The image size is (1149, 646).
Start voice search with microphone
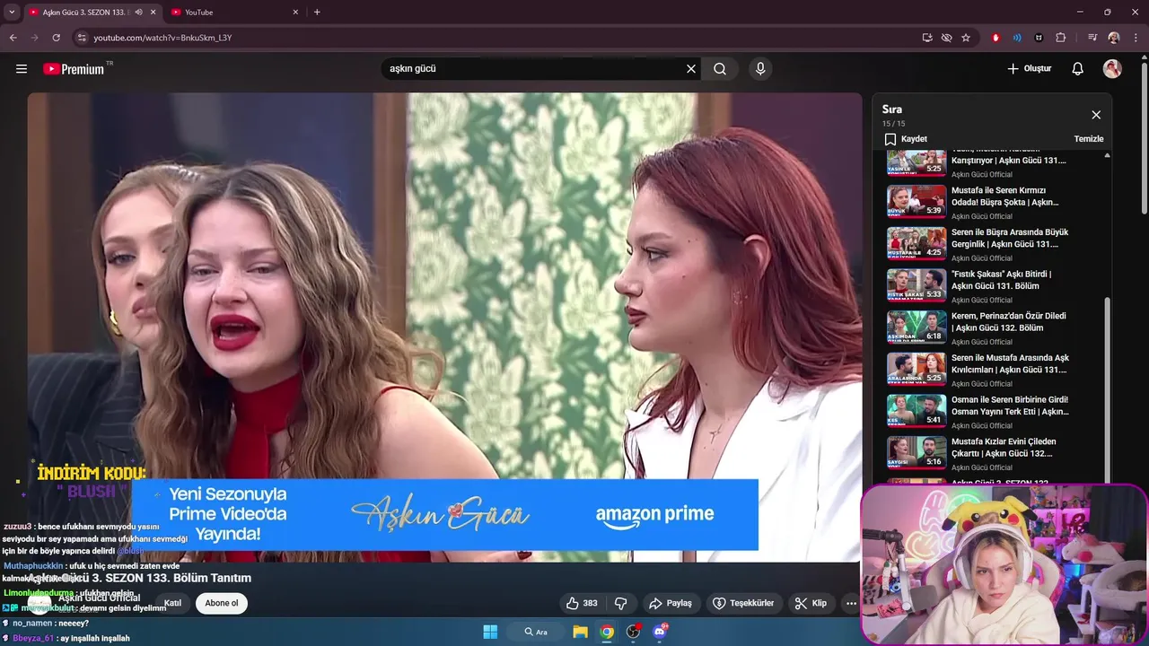pyautogui.click(x=760, y=68)
